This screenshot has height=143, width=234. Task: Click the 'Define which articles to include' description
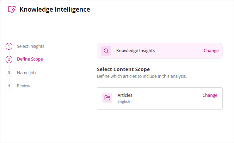click(x=142, y=76)
